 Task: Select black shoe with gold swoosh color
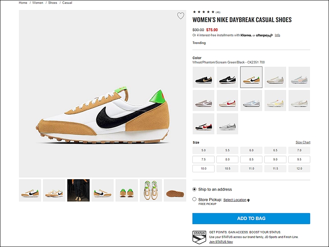[204, 77]
